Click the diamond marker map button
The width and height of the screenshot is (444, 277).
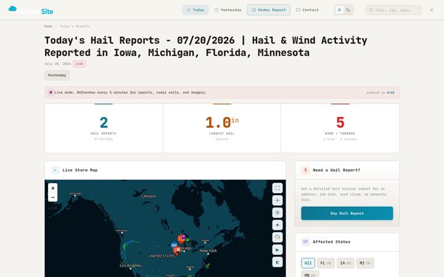(277, 225)
